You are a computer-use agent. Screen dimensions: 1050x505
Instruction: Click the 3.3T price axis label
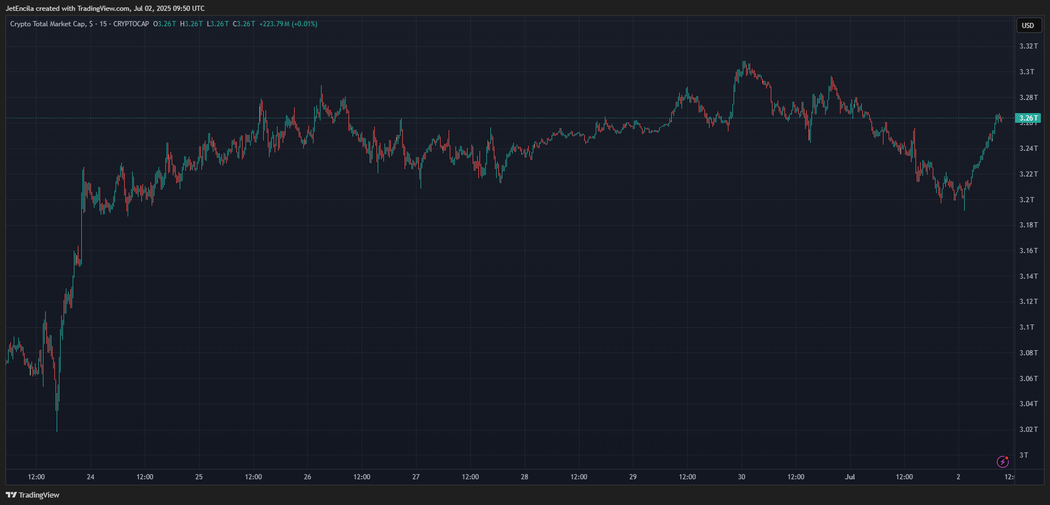point(1027,72)
